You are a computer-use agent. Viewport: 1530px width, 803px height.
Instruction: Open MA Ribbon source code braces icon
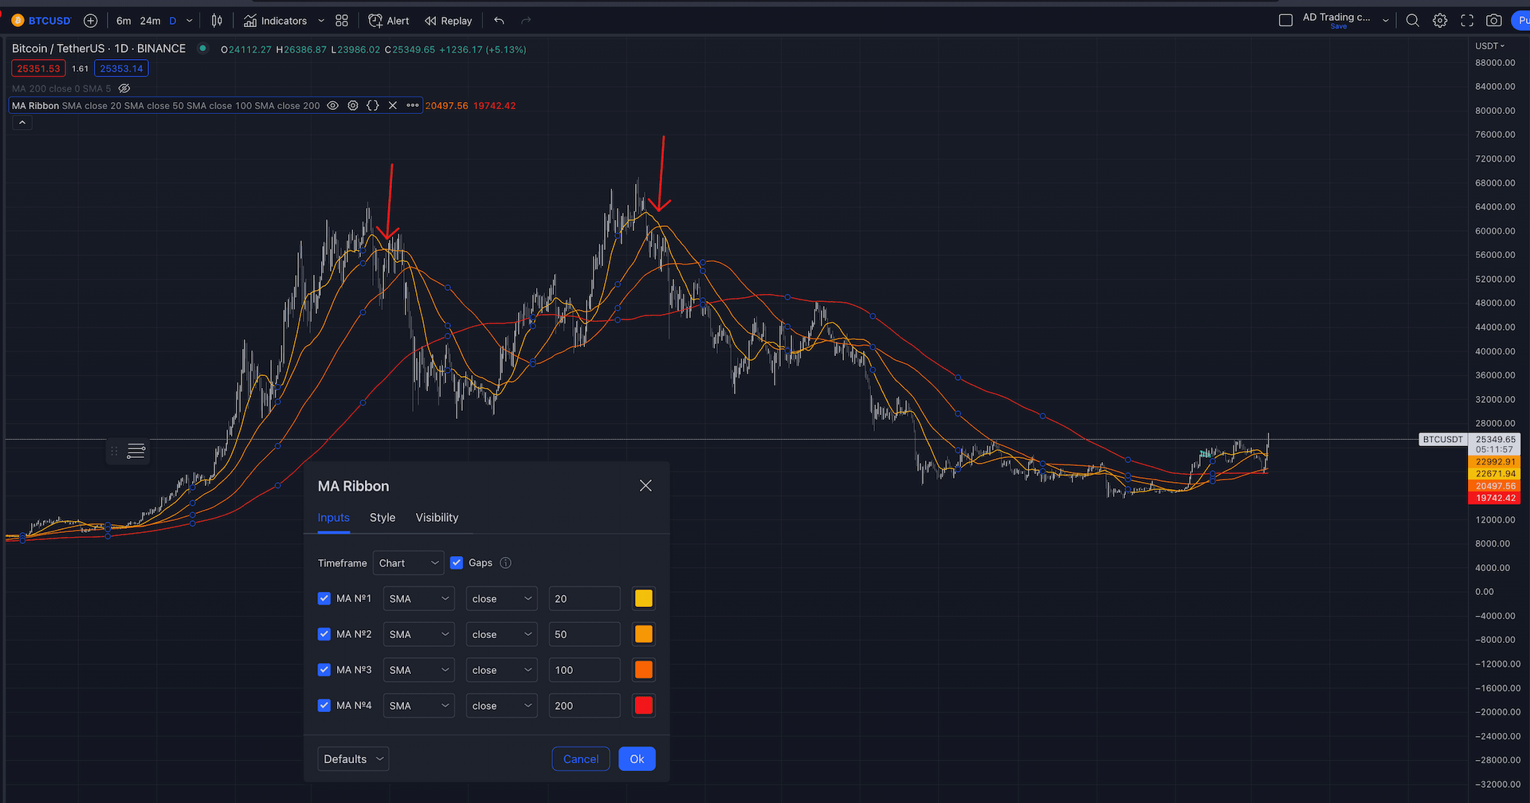click(x=372, y=105)
